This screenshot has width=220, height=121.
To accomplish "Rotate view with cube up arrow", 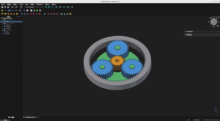I will pyautogui.click(x=214, y=17).
